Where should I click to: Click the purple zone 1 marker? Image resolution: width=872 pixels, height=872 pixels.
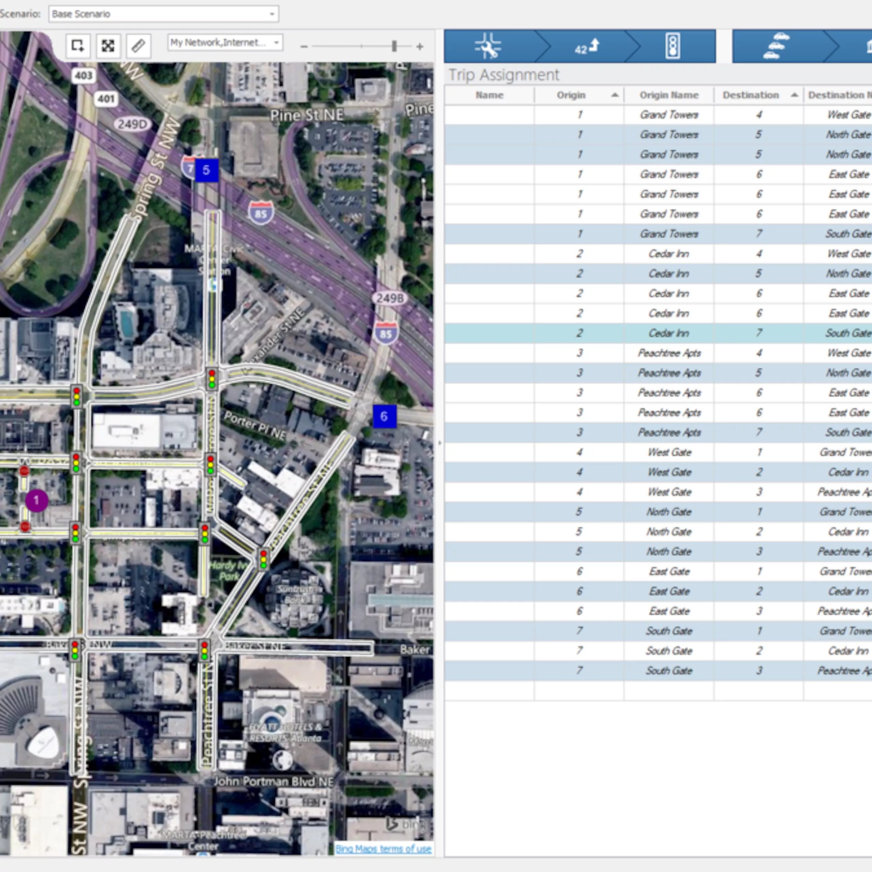[36, 500]
